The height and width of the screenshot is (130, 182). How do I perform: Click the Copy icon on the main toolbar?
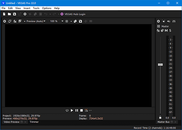pyautogui.click(x=35, y=14)
